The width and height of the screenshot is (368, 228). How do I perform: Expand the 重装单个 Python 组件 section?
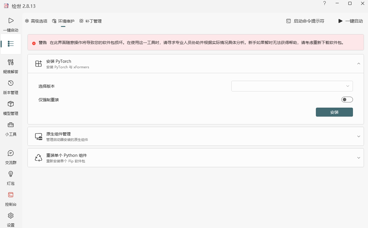coord(195,158)
